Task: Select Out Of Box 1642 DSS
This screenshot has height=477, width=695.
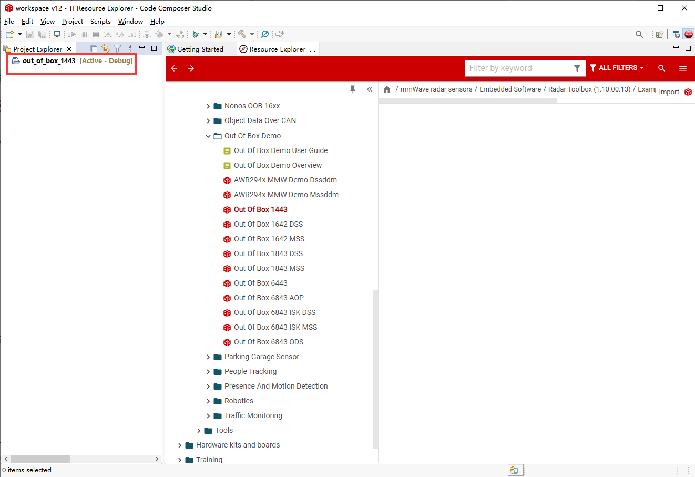Action: (x=268, y=224)
